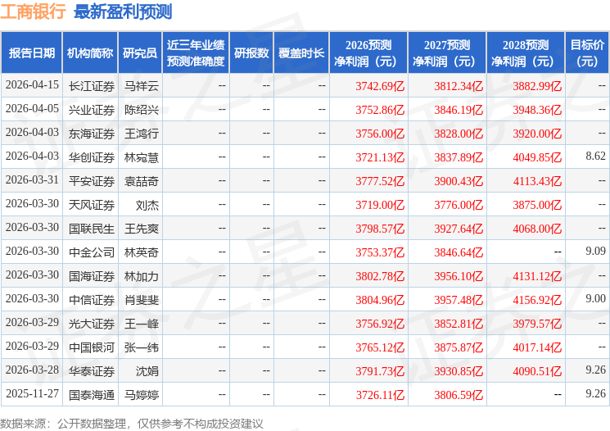Select the 2026预测净利润 column header
Image resolution: width=610 pixels, height=431 pixels.
tap(368, 53)
